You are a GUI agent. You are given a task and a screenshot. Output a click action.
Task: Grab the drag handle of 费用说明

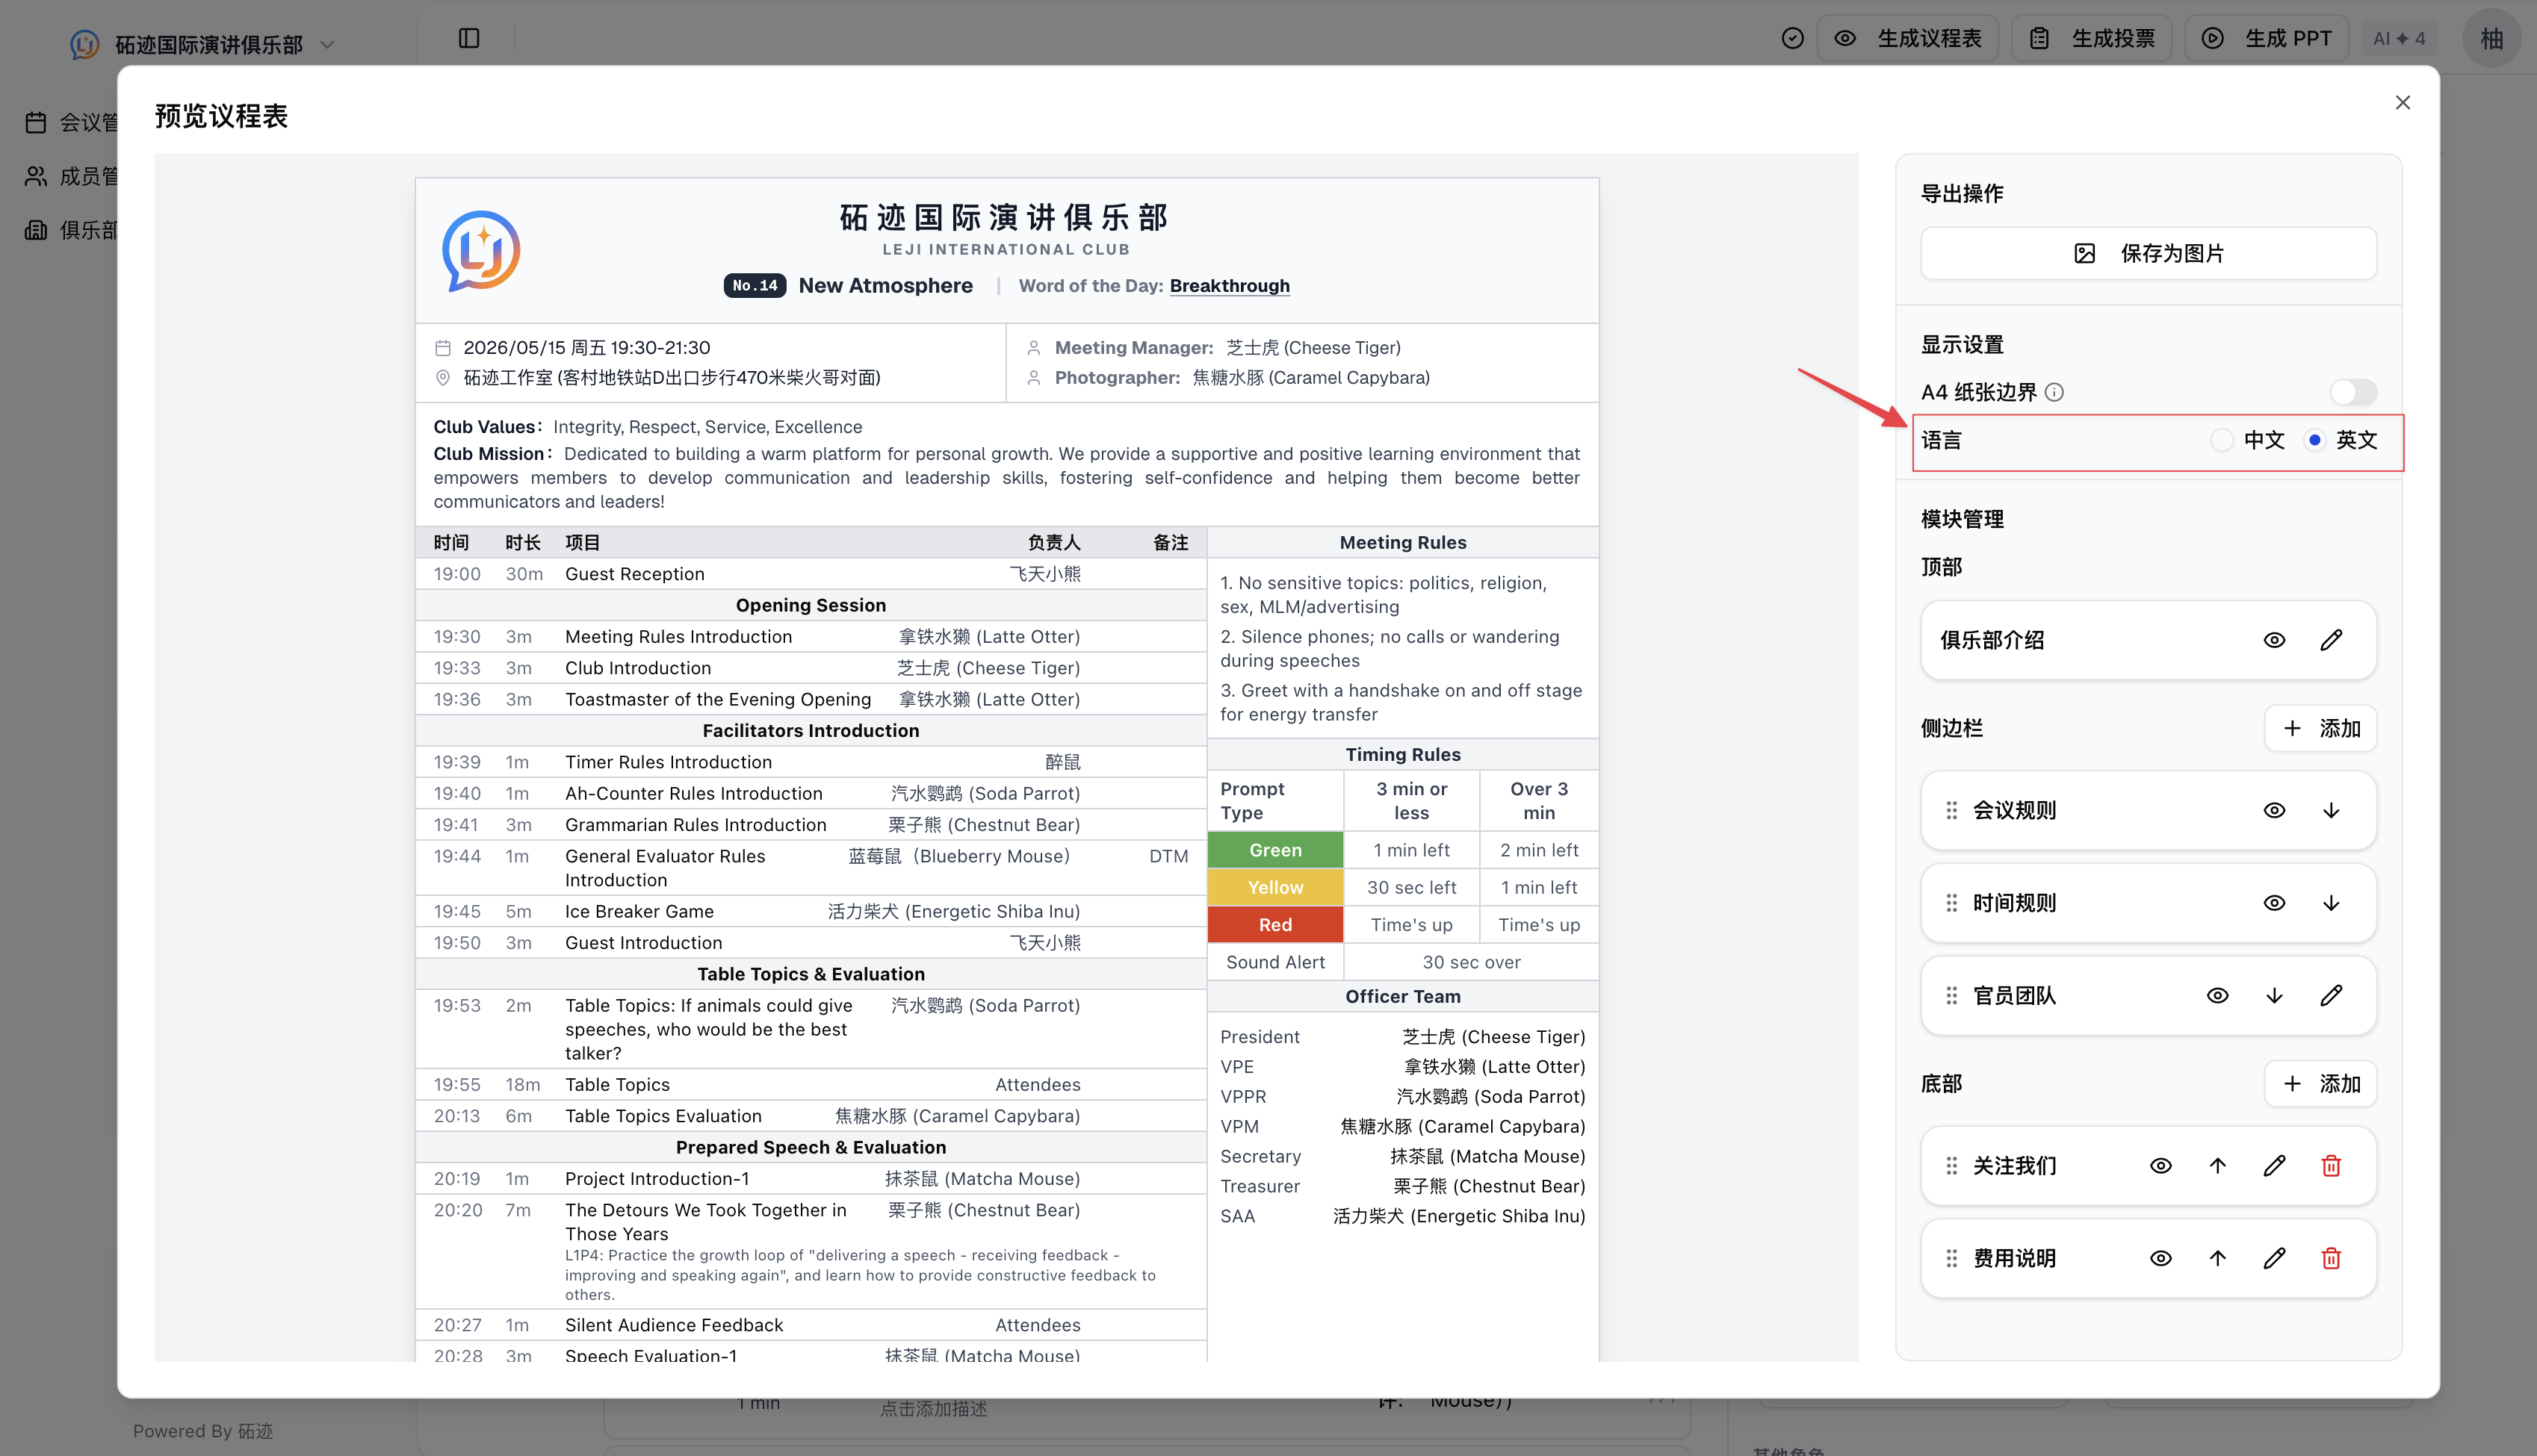(x=1951, y=1259)
